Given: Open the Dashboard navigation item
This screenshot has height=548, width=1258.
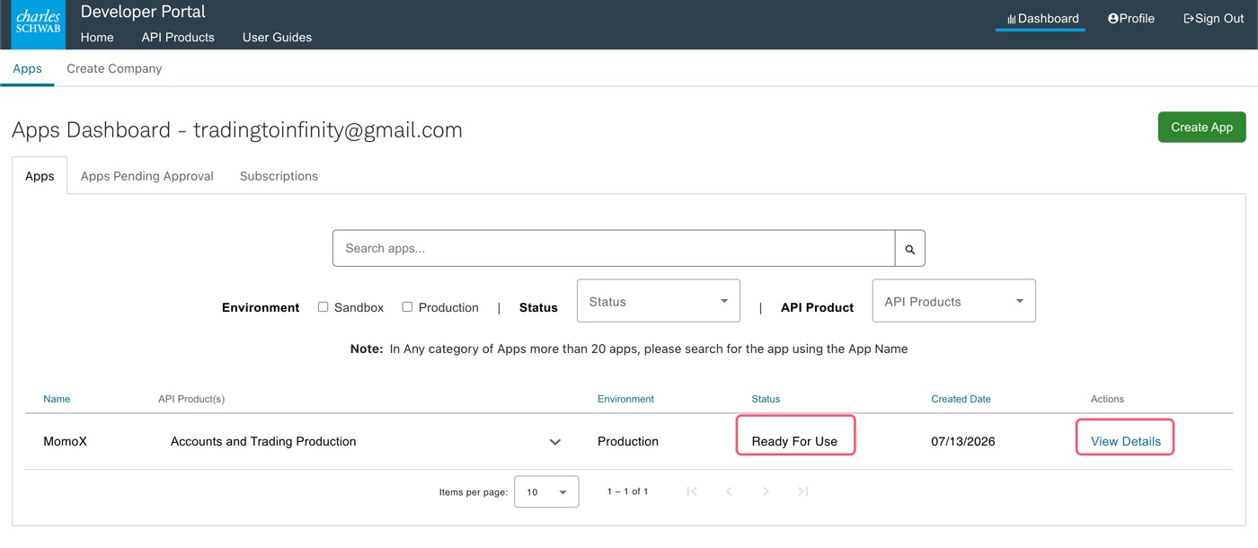Looking at the screenshot, I should coord(1041,18).
